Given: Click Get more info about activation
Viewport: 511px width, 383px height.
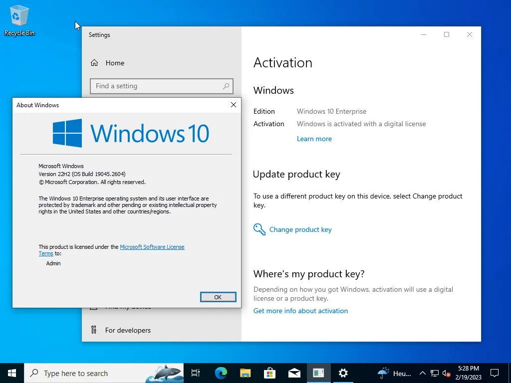Looking at the screenshot, I should point(300,311).
